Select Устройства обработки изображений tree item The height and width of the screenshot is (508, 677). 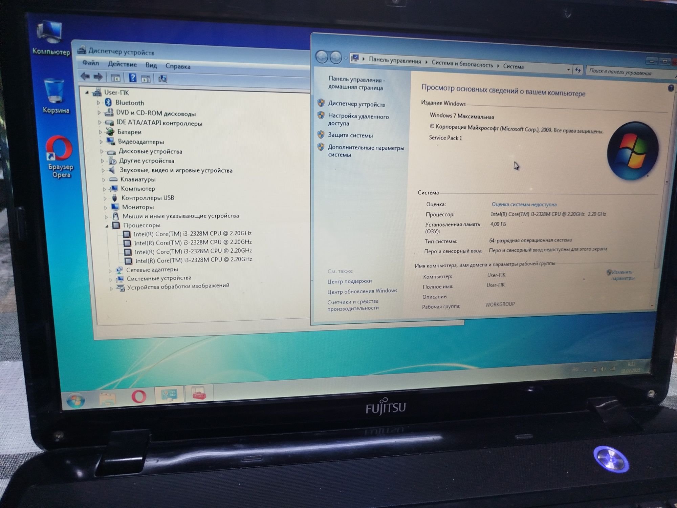coord(178,286)
